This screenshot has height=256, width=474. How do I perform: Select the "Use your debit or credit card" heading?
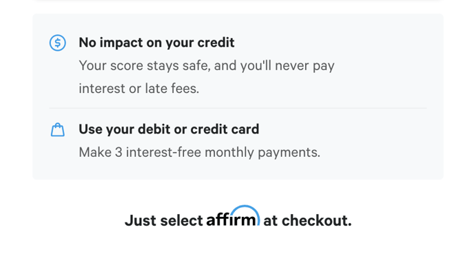click(169, 129)
